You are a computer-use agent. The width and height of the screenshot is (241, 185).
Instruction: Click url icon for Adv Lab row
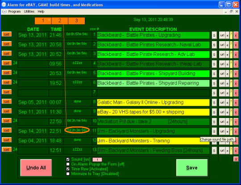[x=222, y=55]
